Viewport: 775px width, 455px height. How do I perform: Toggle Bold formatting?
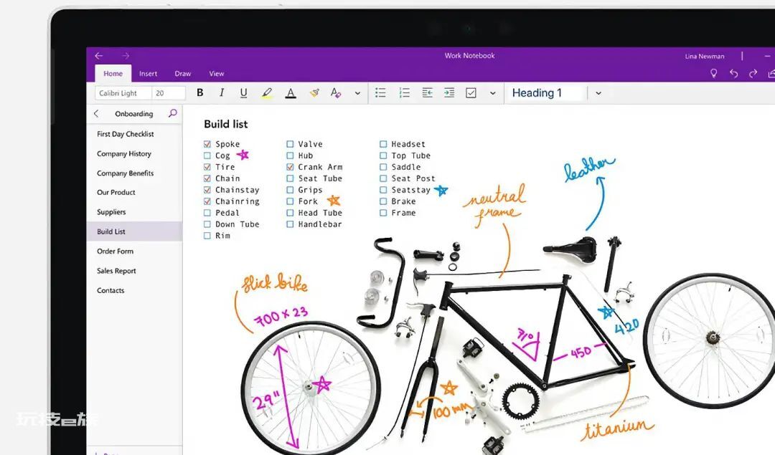pos(200,92)
